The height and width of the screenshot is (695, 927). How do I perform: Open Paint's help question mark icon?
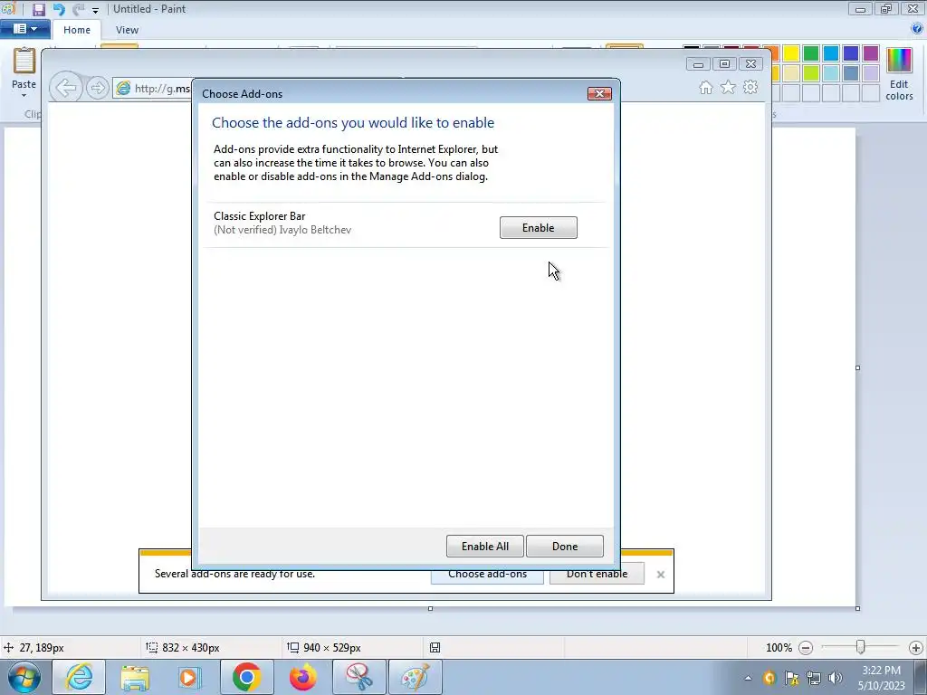click(917, 28)
